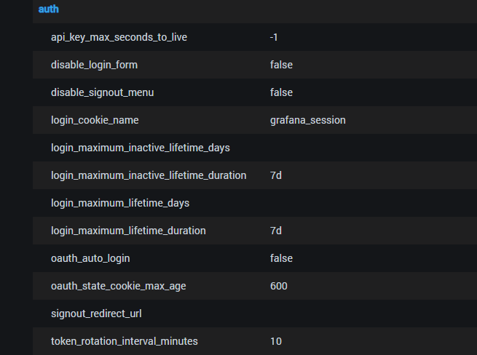This screenshot has width=477, height=355.
Task: Click the -1 value for api key lifetime
Action: (274, 37)
